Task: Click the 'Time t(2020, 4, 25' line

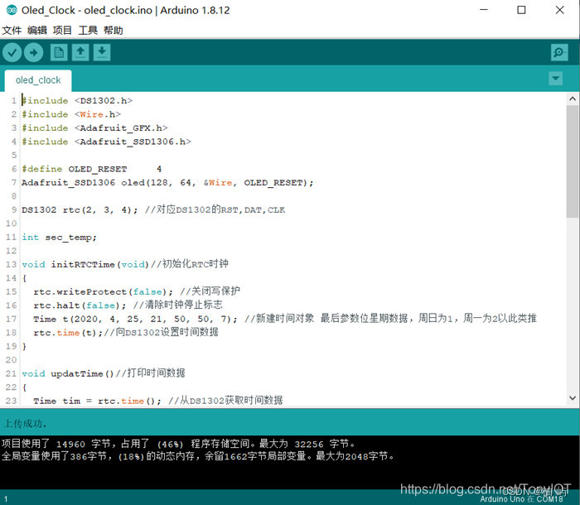Action: point(285,319)
